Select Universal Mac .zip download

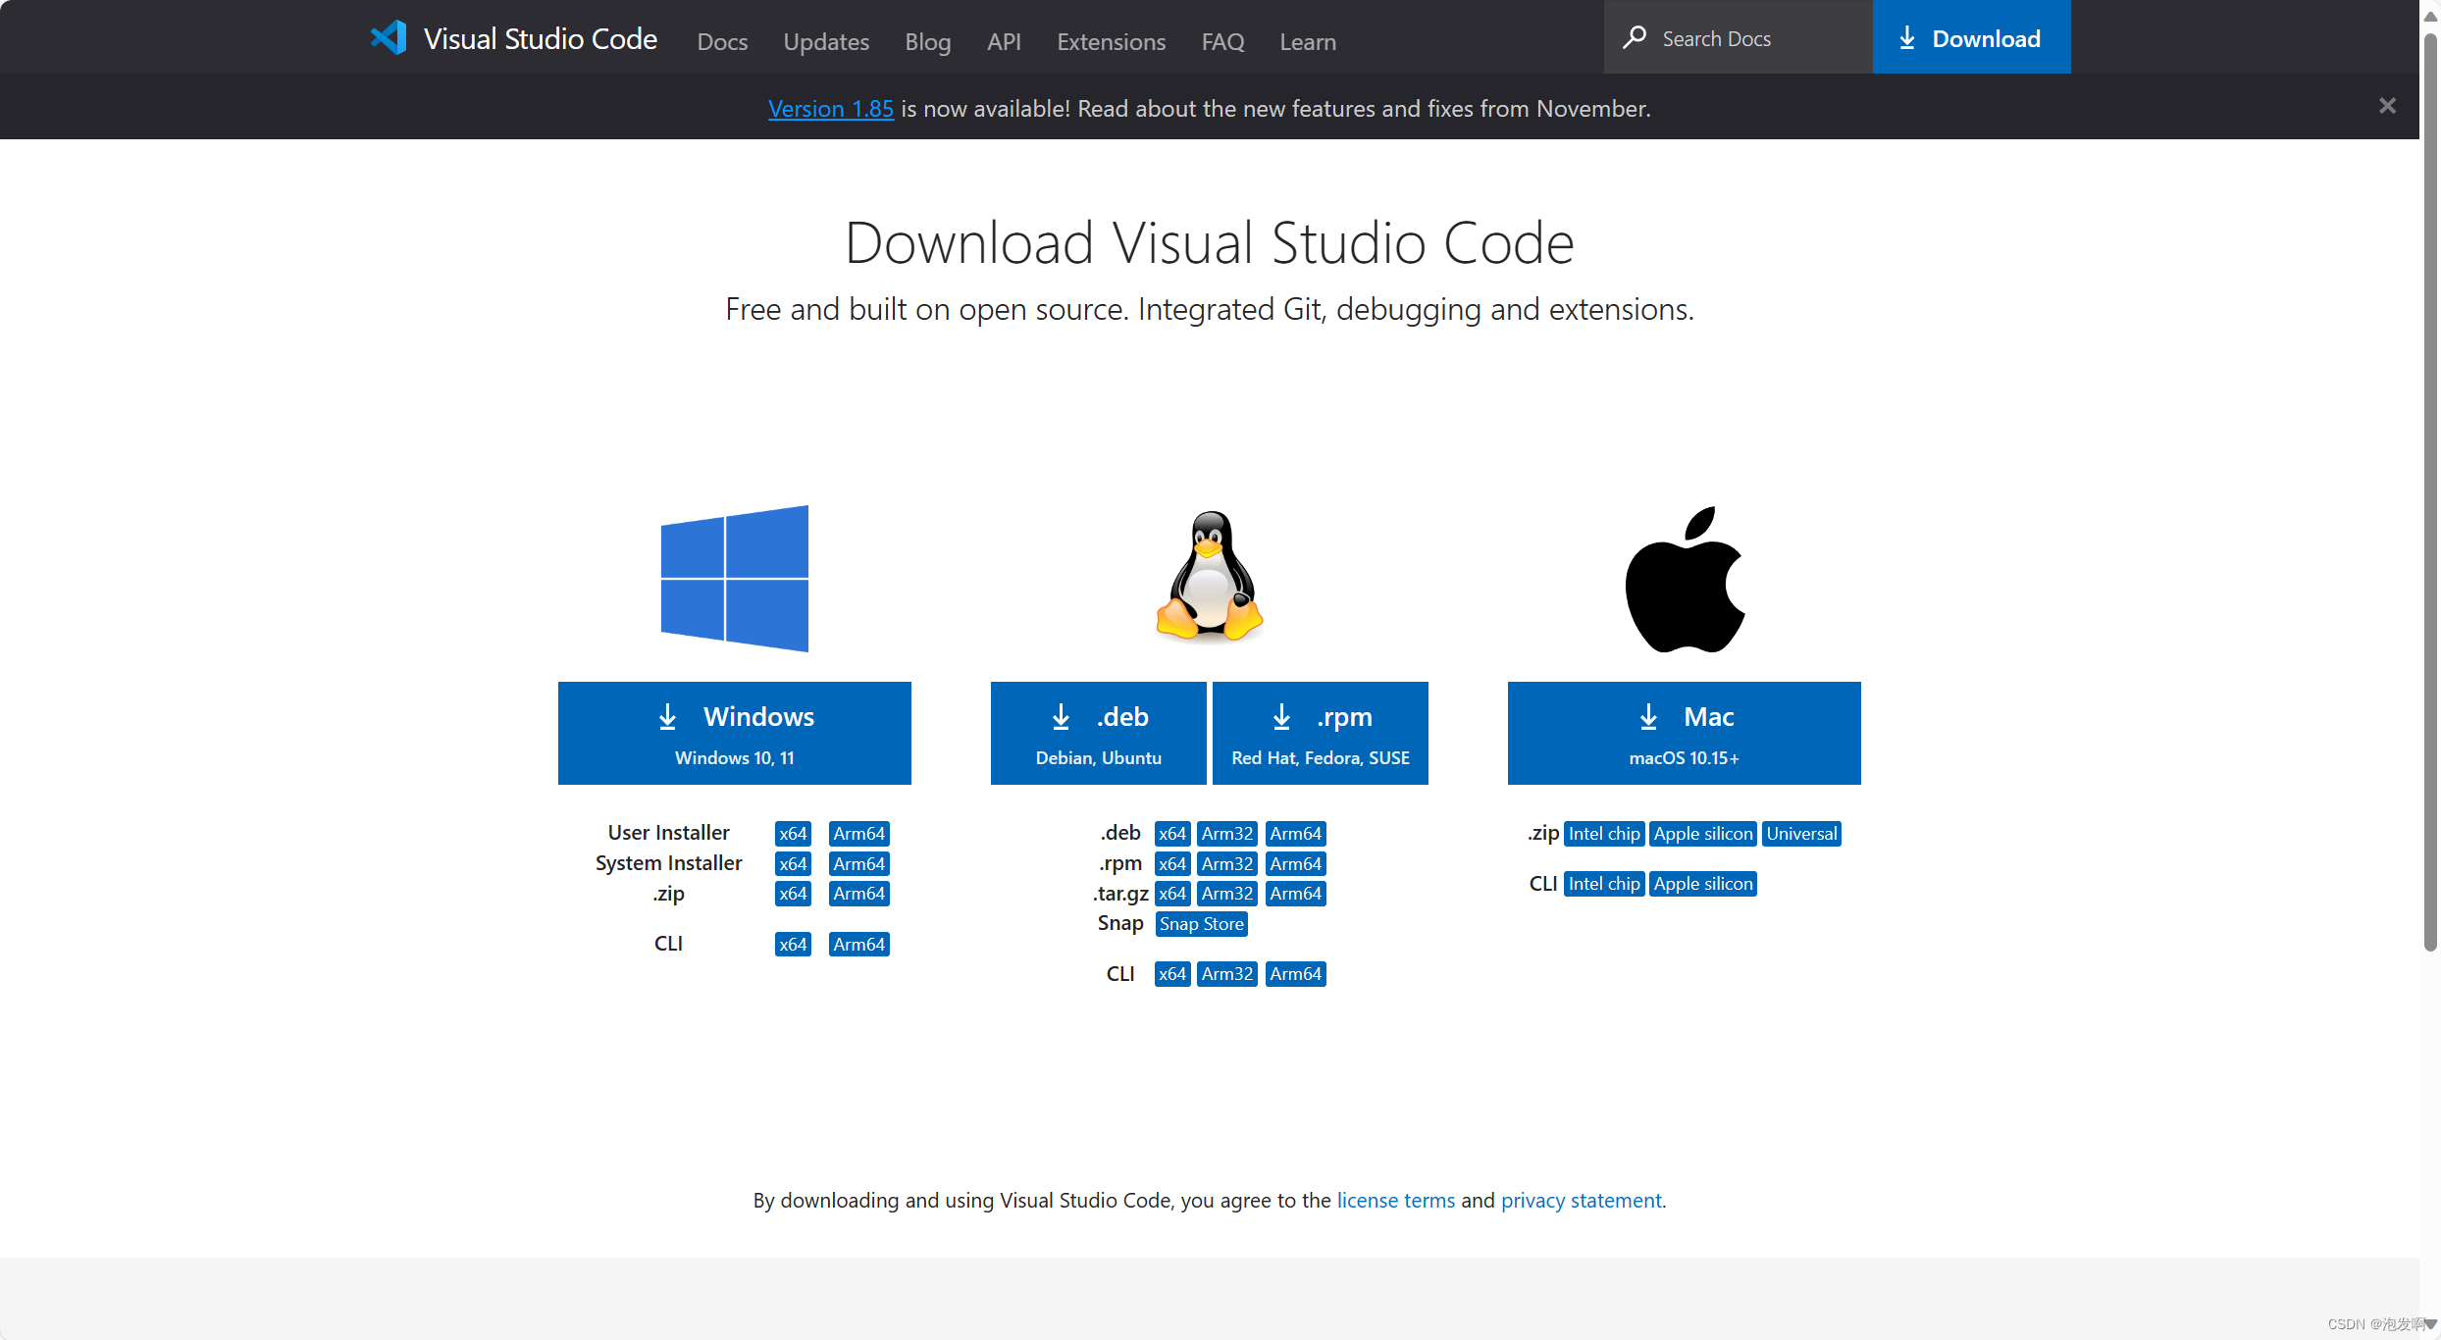pyautogui.click(x=1800, y=834)
